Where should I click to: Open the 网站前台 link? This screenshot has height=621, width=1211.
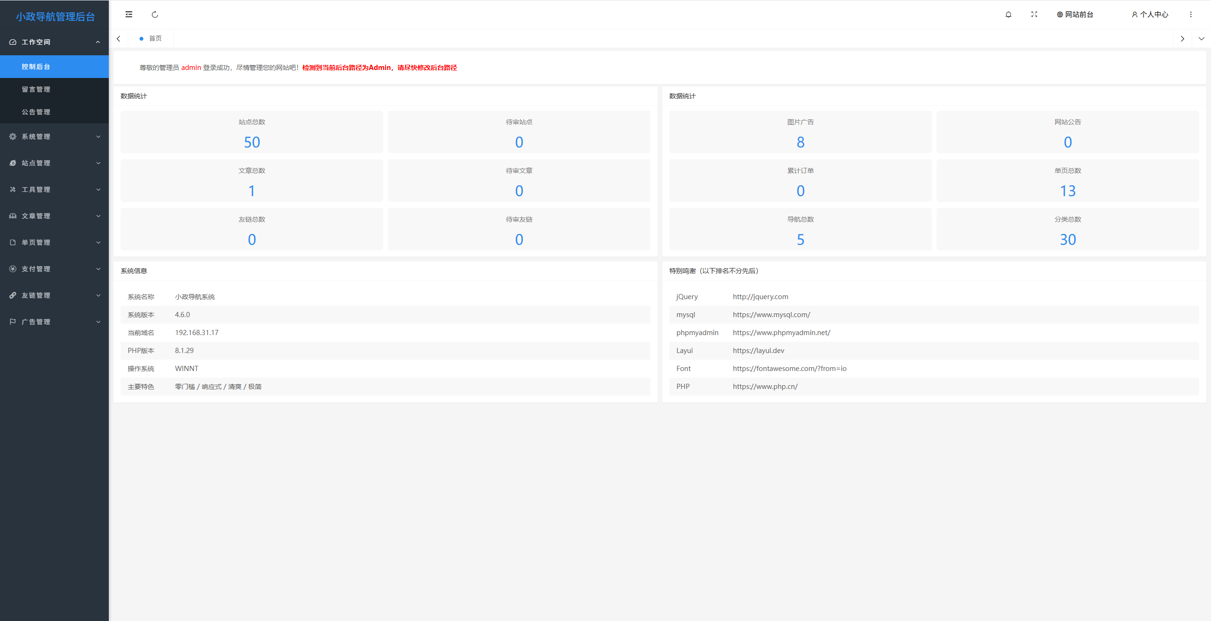point(1075,14)
